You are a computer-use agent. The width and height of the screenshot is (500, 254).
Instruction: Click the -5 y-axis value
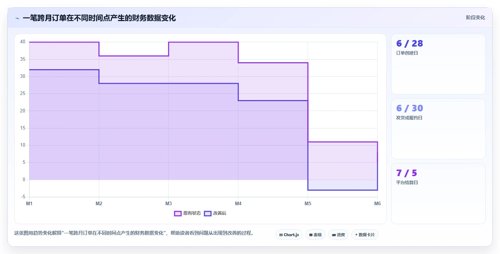coord(23,197)
